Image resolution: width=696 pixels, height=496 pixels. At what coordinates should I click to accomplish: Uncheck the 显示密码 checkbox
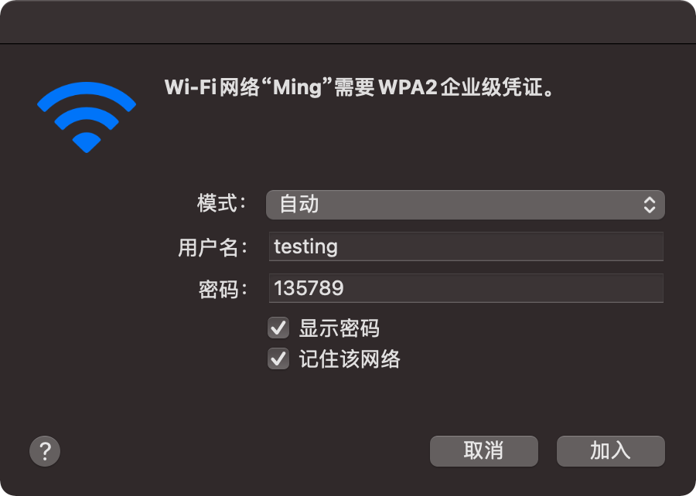pos(278,328)
